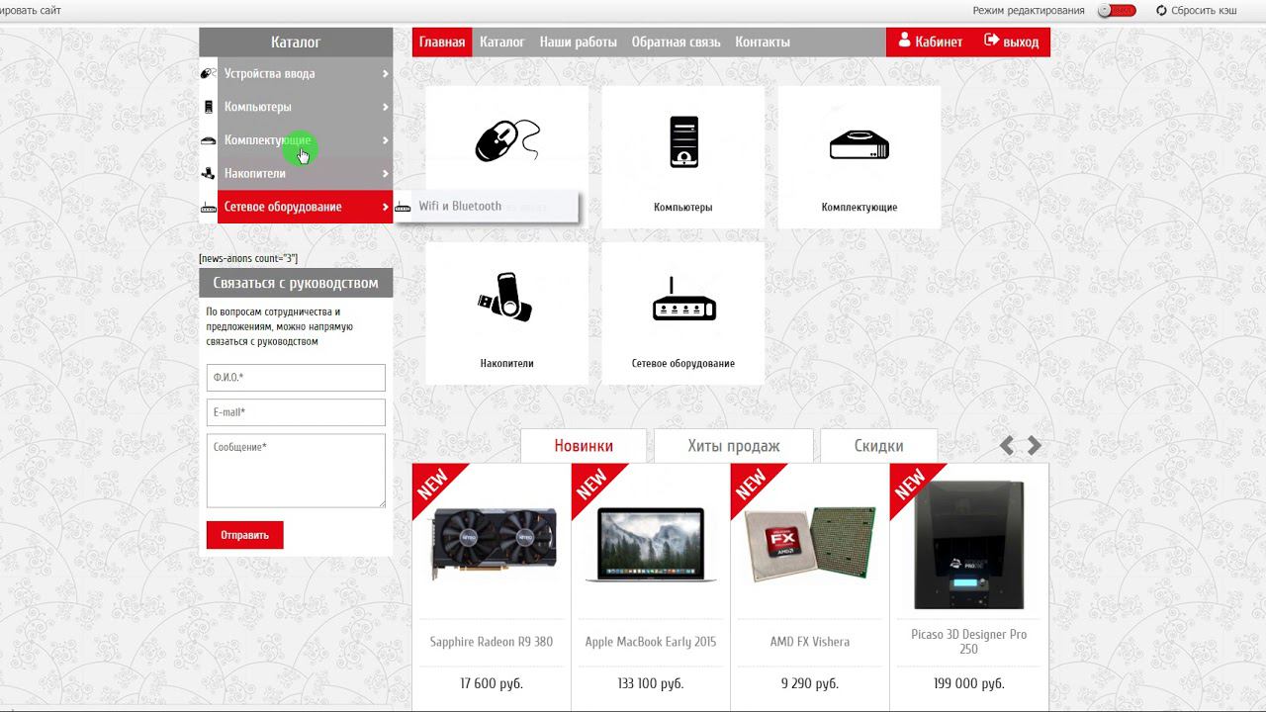
Task: Click small icon beside Устройства ввода
Action: (208, 73)
